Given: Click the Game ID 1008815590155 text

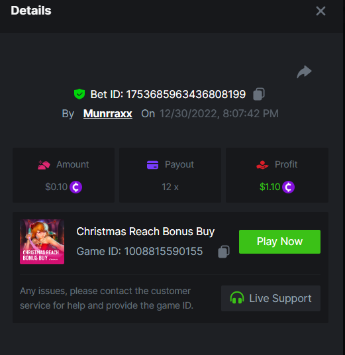Looking at the screenshot, I should click(x=140, y=251).
